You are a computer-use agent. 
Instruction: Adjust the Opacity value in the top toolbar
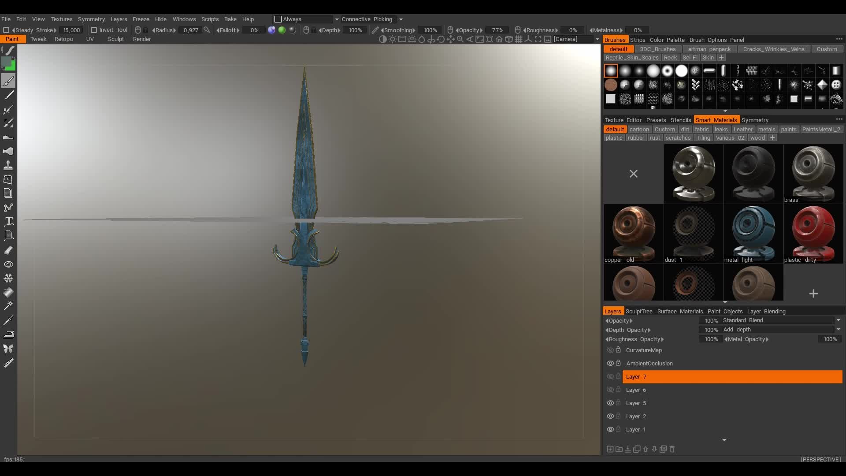click(x=497, y=30)
